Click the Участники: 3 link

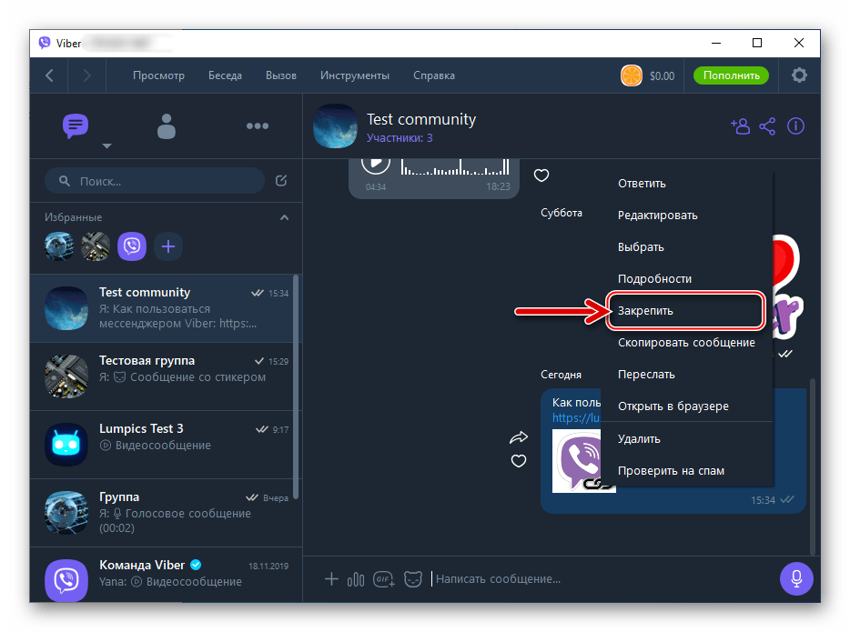[x=400, y=138]
